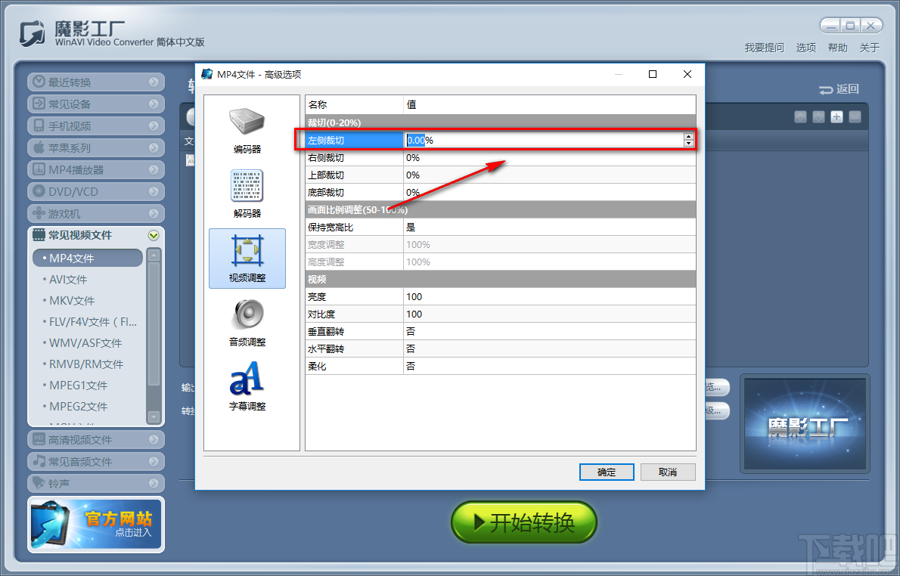
Task: Decrease 左侧裁切 value with down spinner
Action: click(688, 143)
